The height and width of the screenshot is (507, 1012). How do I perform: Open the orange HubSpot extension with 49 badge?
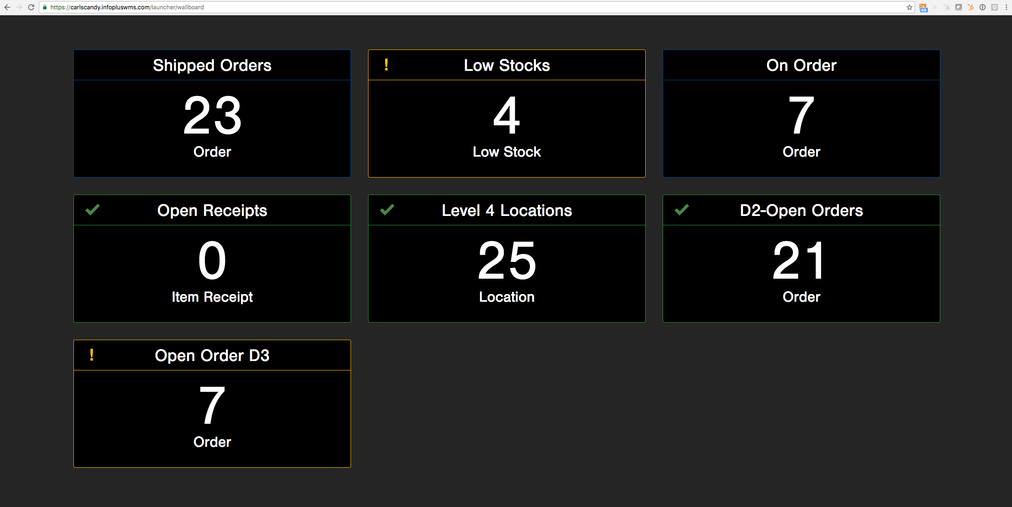(923, 7)
